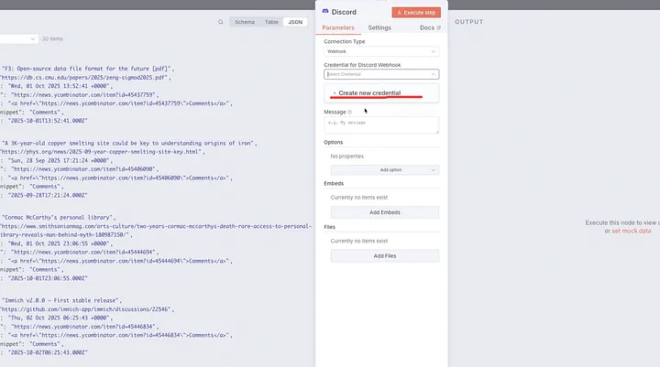
Task: Switch the data view to Table
Action: (x=271, y=21)
